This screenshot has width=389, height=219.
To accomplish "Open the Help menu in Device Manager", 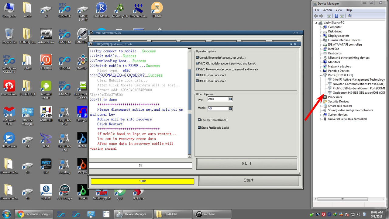I will pos(349,10).
